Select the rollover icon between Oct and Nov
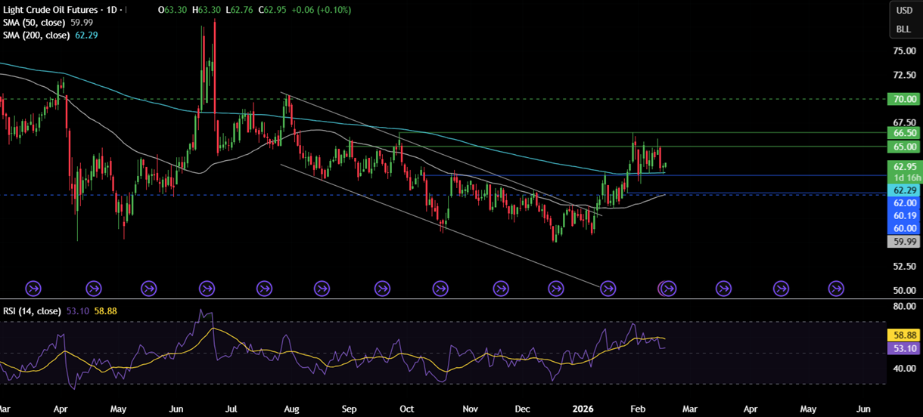 [440, 288]
